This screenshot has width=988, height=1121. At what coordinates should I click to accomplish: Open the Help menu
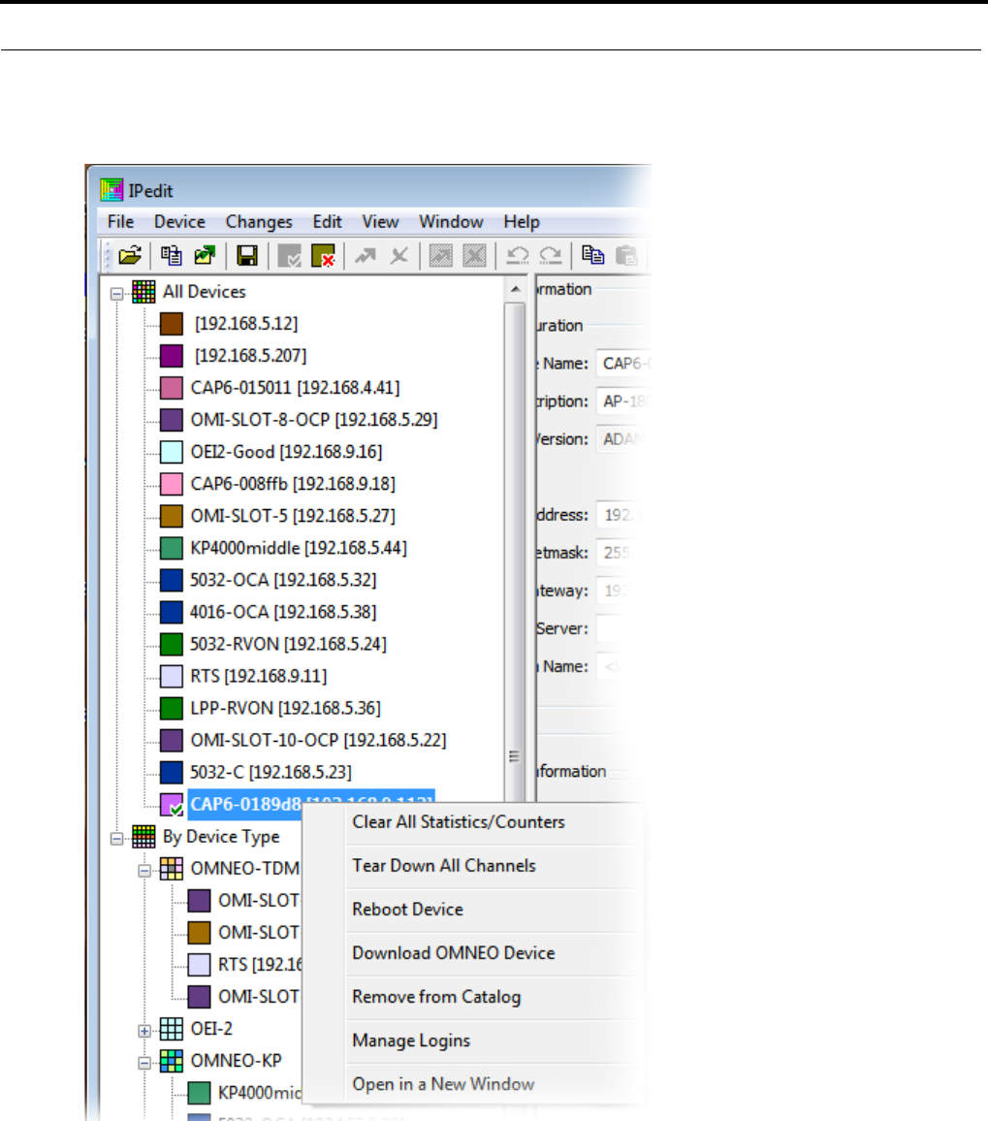coord(522,222)
